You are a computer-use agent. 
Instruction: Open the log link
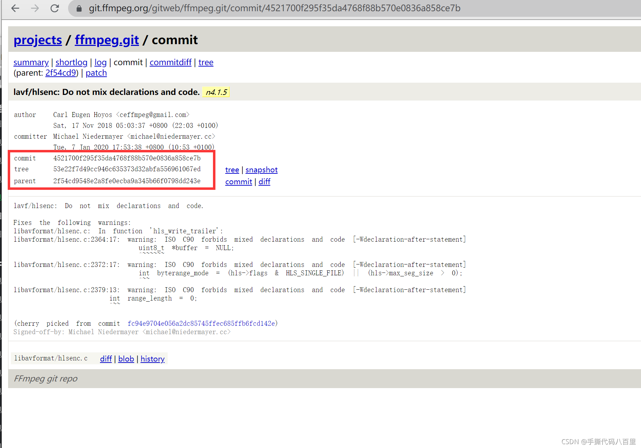point(100,62)
